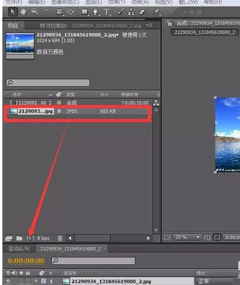Click the 21290934_131845619000_2 tab in composition viewer

tap(204, 32)
